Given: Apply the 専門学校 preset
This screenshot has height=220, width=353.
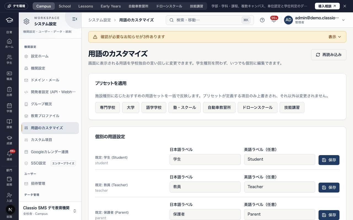Looking at the screenshot, I should (x=108, y=108).
